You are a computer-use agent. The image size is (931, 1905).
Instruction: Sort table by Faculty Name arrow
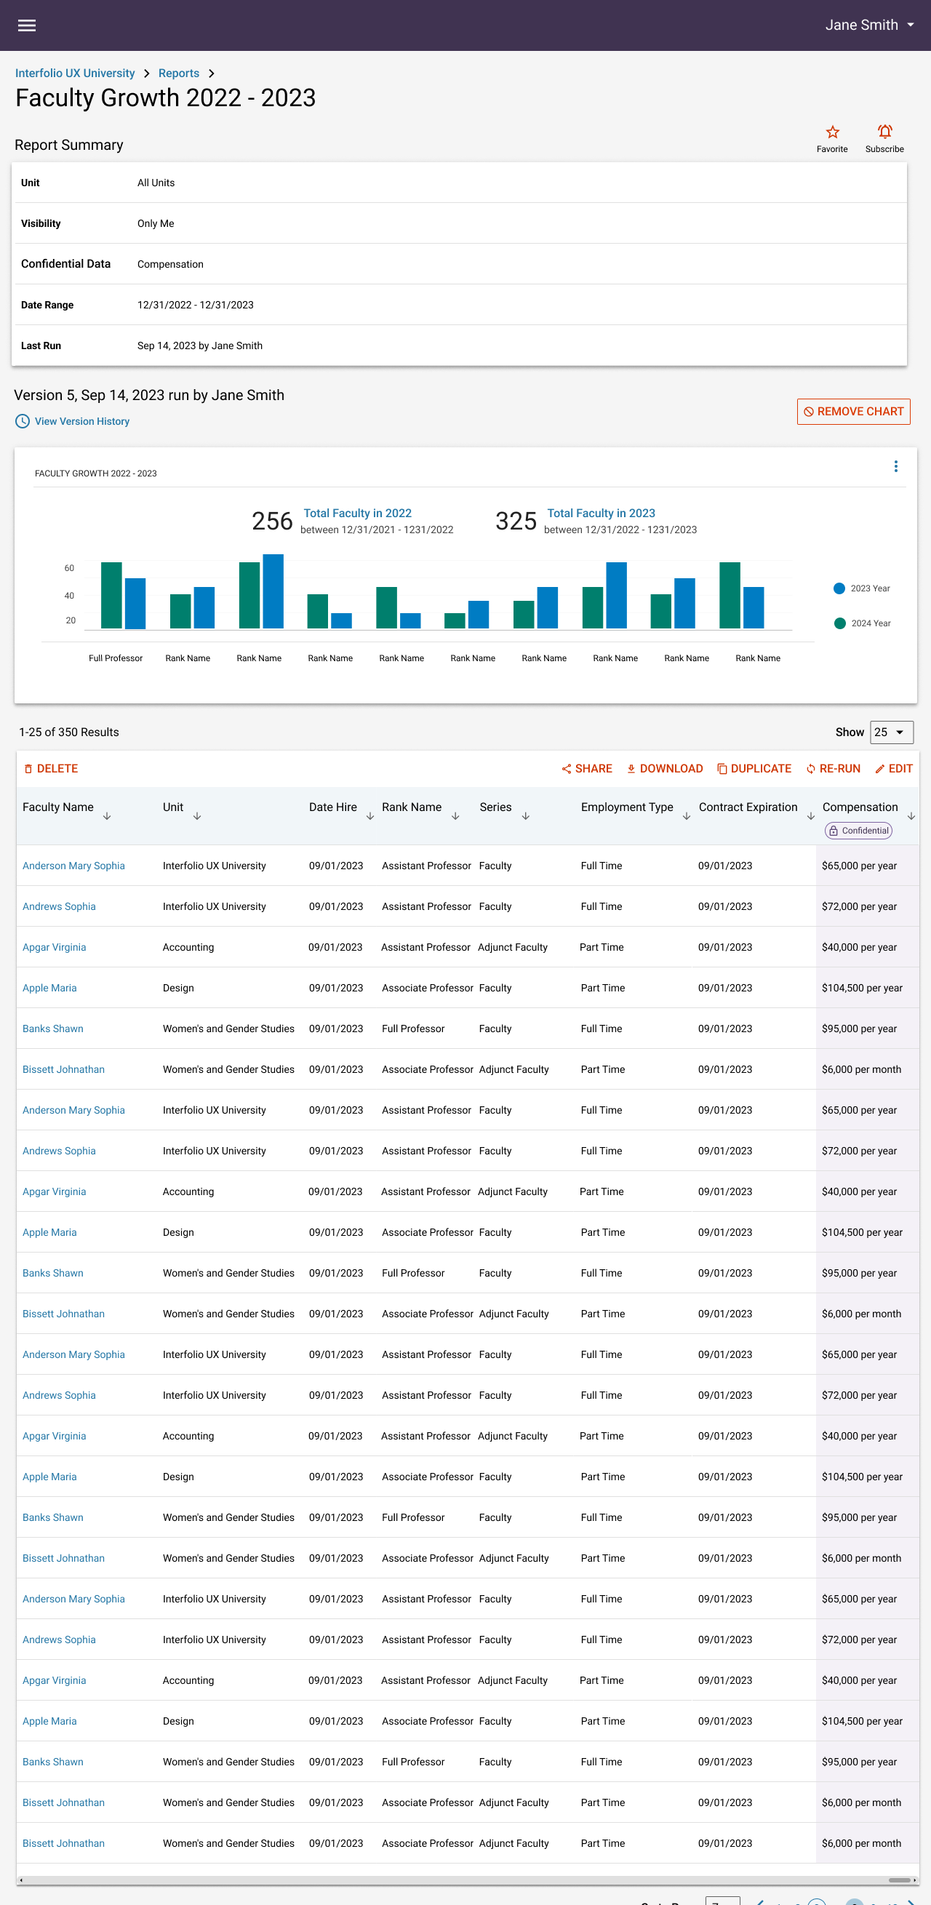click(x=107, y=815)
